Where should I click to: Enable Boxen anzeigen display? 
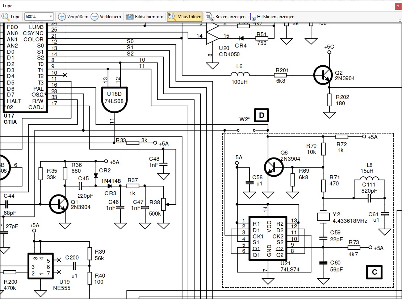point(226,17)
